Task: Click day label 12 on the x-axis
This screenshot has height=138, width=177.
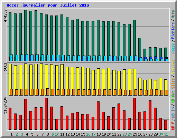Action: 67,134
